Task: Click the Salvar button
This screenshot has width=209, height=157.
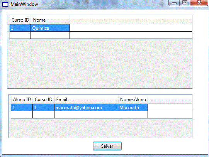Action: tap(107, 146)
